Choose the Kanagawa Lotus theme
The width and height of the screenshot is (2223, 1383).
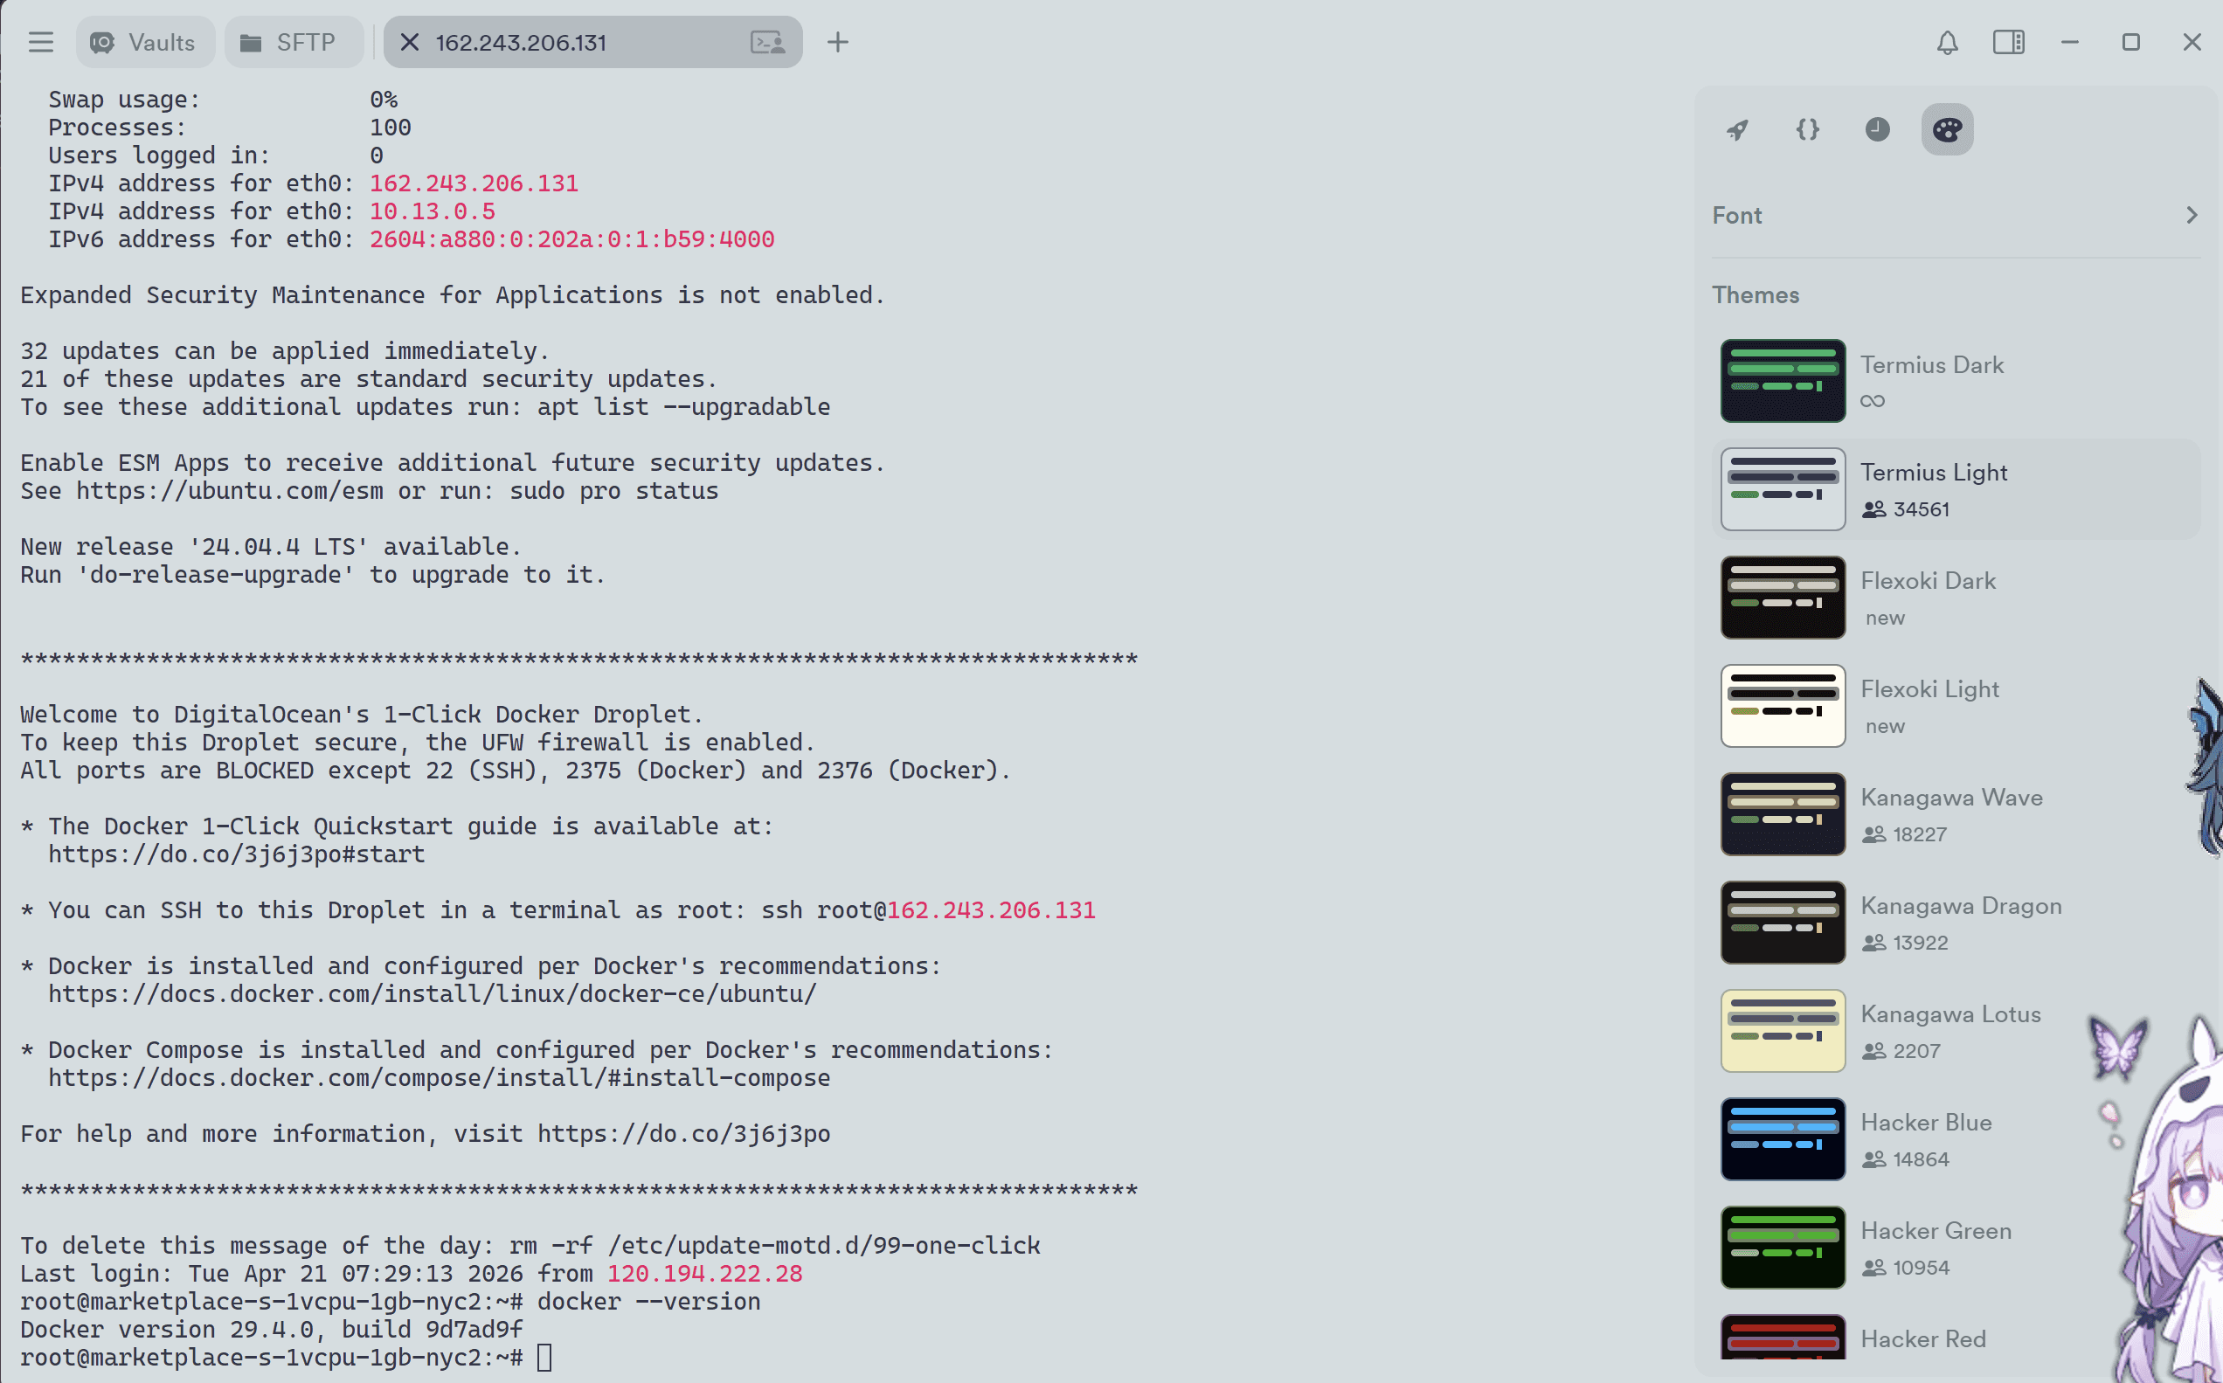tap(1956, 1031)
